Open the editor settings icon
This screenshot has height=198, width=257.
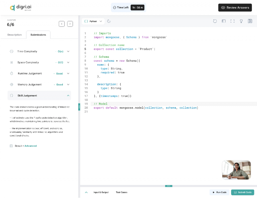point(250,21)
